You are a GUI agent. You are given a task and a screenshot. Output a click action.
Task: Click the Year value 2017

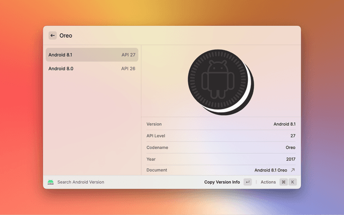click(290, 159)
